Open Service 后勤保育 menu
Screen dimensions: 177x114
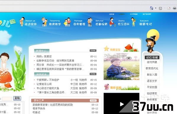(x=101, y=23)
